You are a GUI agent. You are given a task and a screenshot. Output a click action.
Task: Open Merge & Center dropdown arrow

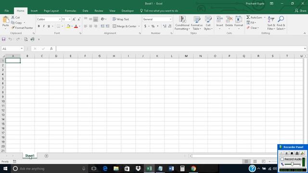point(139,26)
